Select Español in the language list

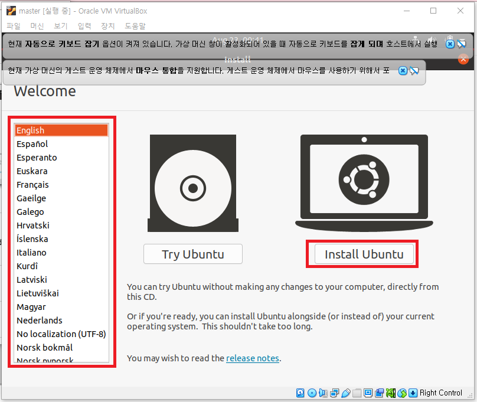(61, 144)
